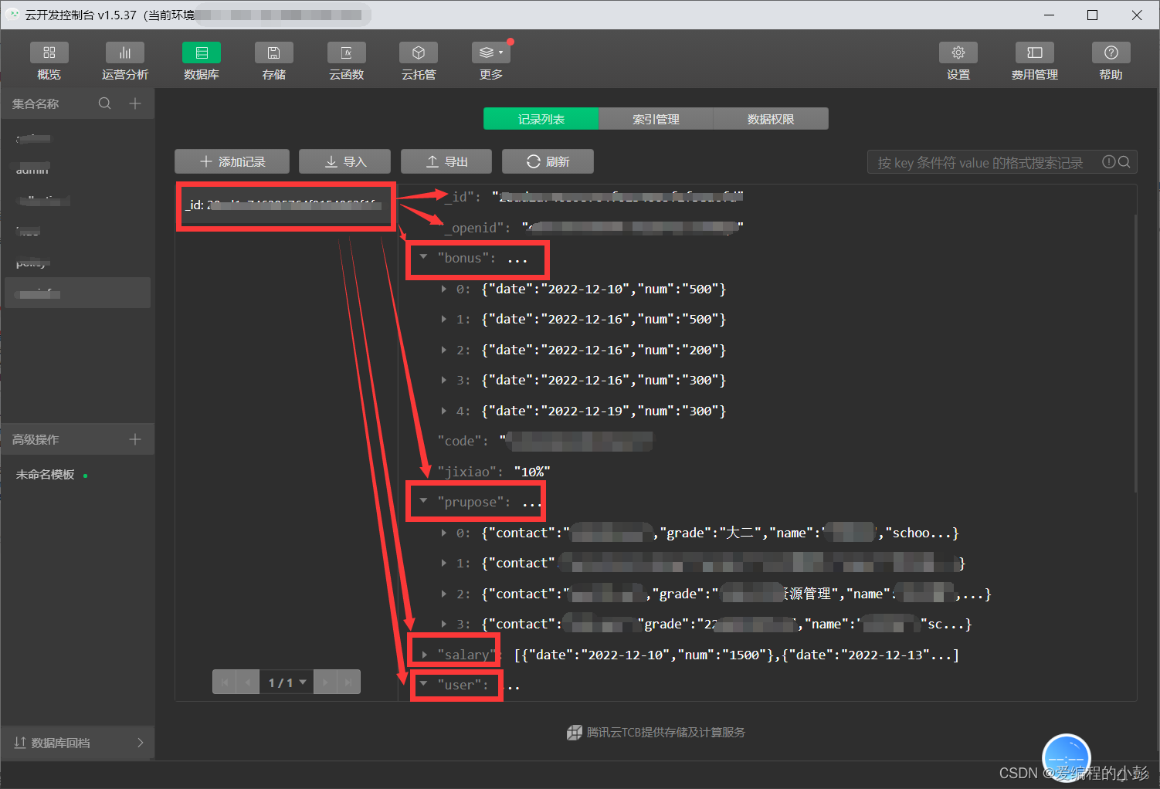This screenshot has height=789, width=1160.
Task: Expand bonus item 0 dated 2022-12-10
Action: pos(444,289)
